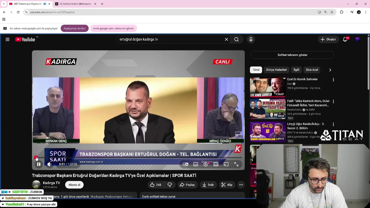Select the Size özel filter chip
The width and height of the screenshot is (370, 208).
click(312, 70)
